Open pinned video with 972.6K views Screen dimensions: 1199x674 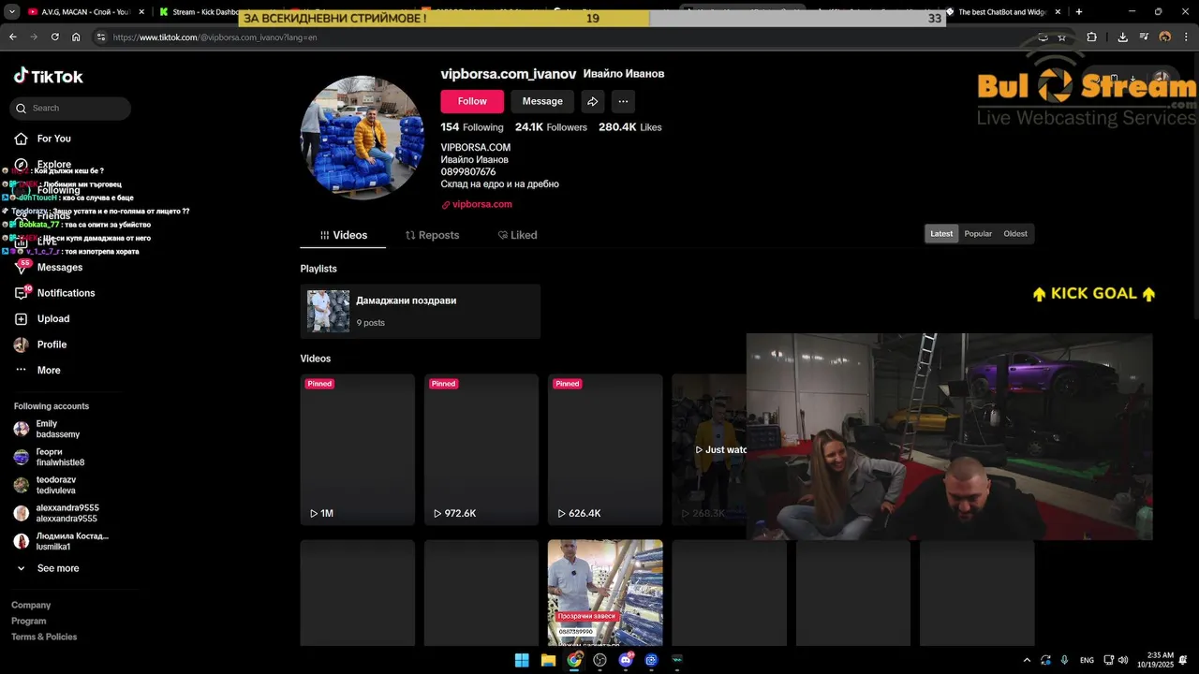pyautogui.click(x=481, y=450)
